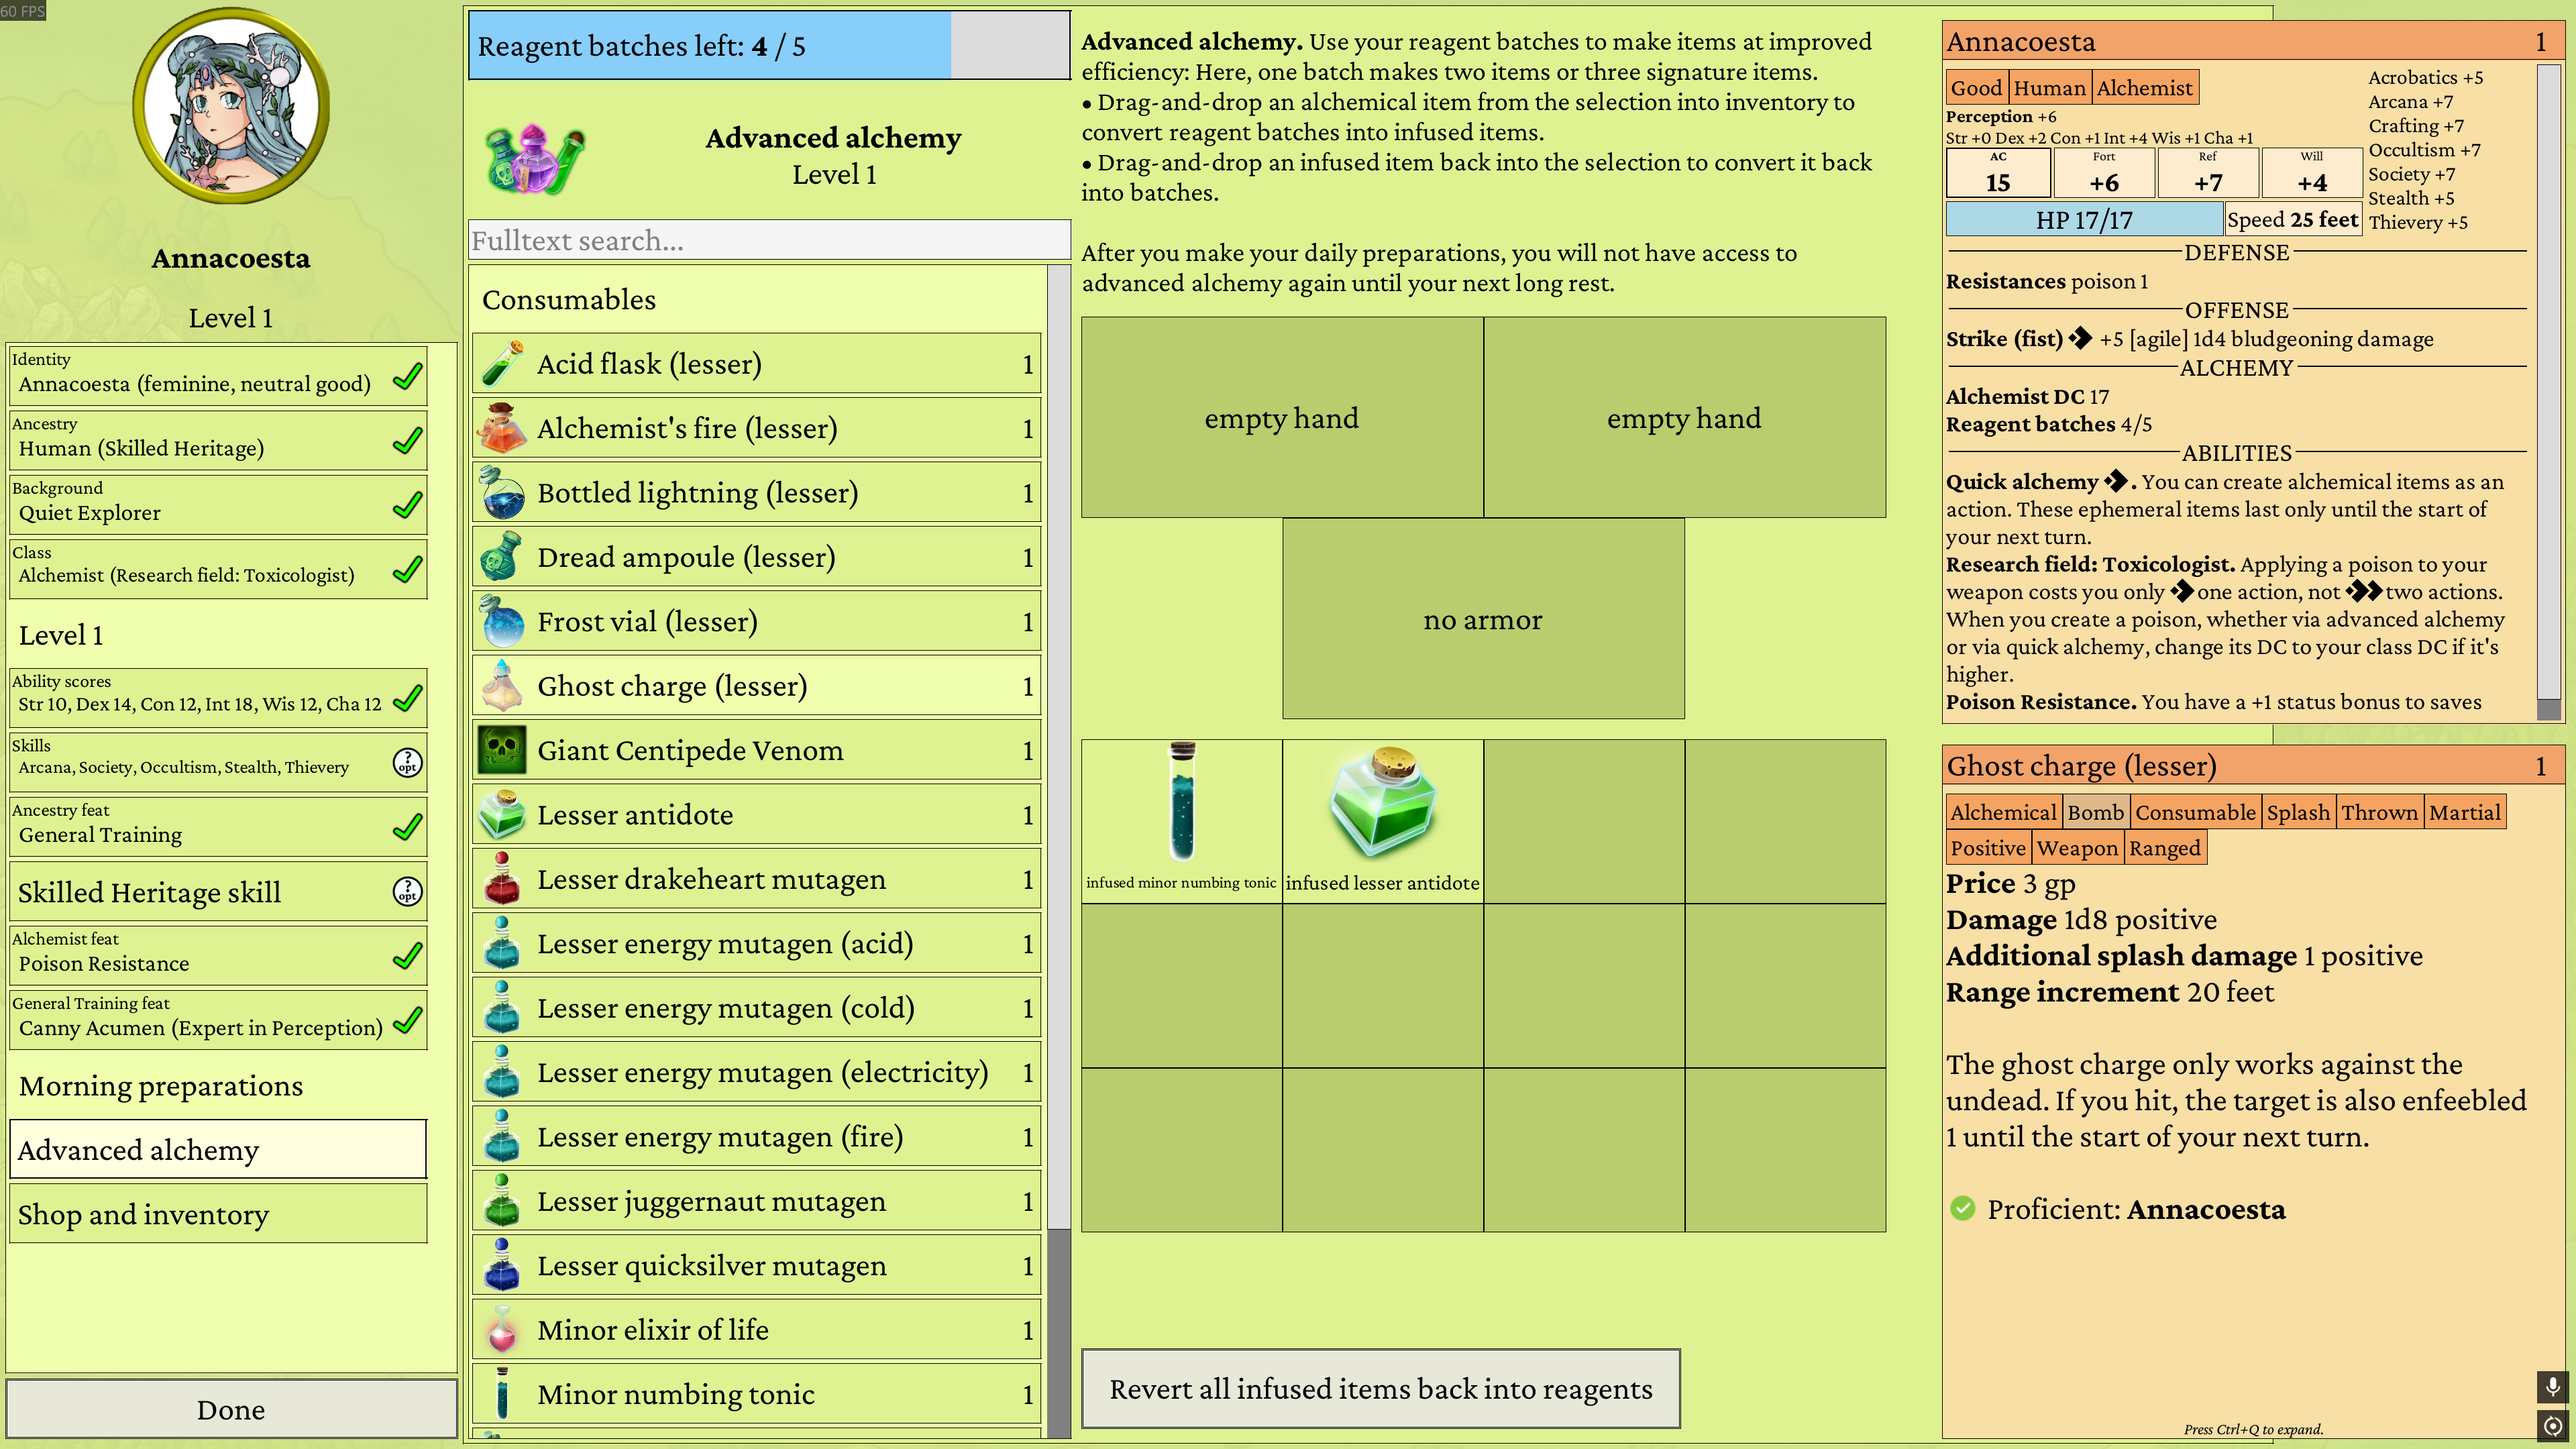Choose the Lesser quicksilver mutagen icon

point(502,1266)
